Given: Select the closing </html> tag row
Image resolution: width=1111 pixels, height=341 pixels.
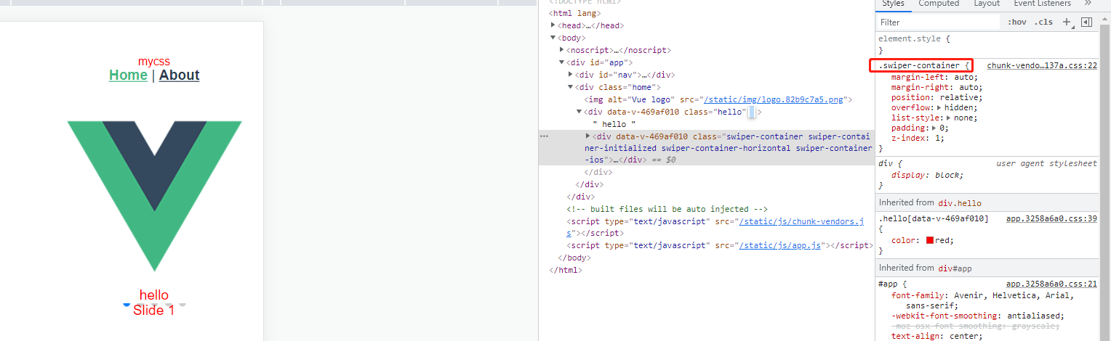Looking at the screenshot, I should pyautogui.click(x=566, y=270).
